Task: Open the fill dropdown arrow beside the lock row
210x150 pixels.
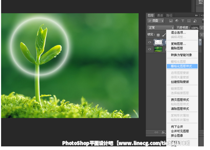Action: click(202, 35)
